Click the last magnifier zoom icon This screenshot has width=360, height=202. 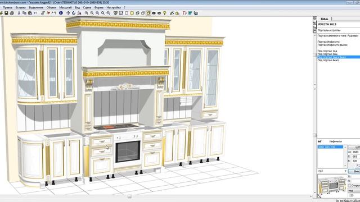click(x=108, y=13)
